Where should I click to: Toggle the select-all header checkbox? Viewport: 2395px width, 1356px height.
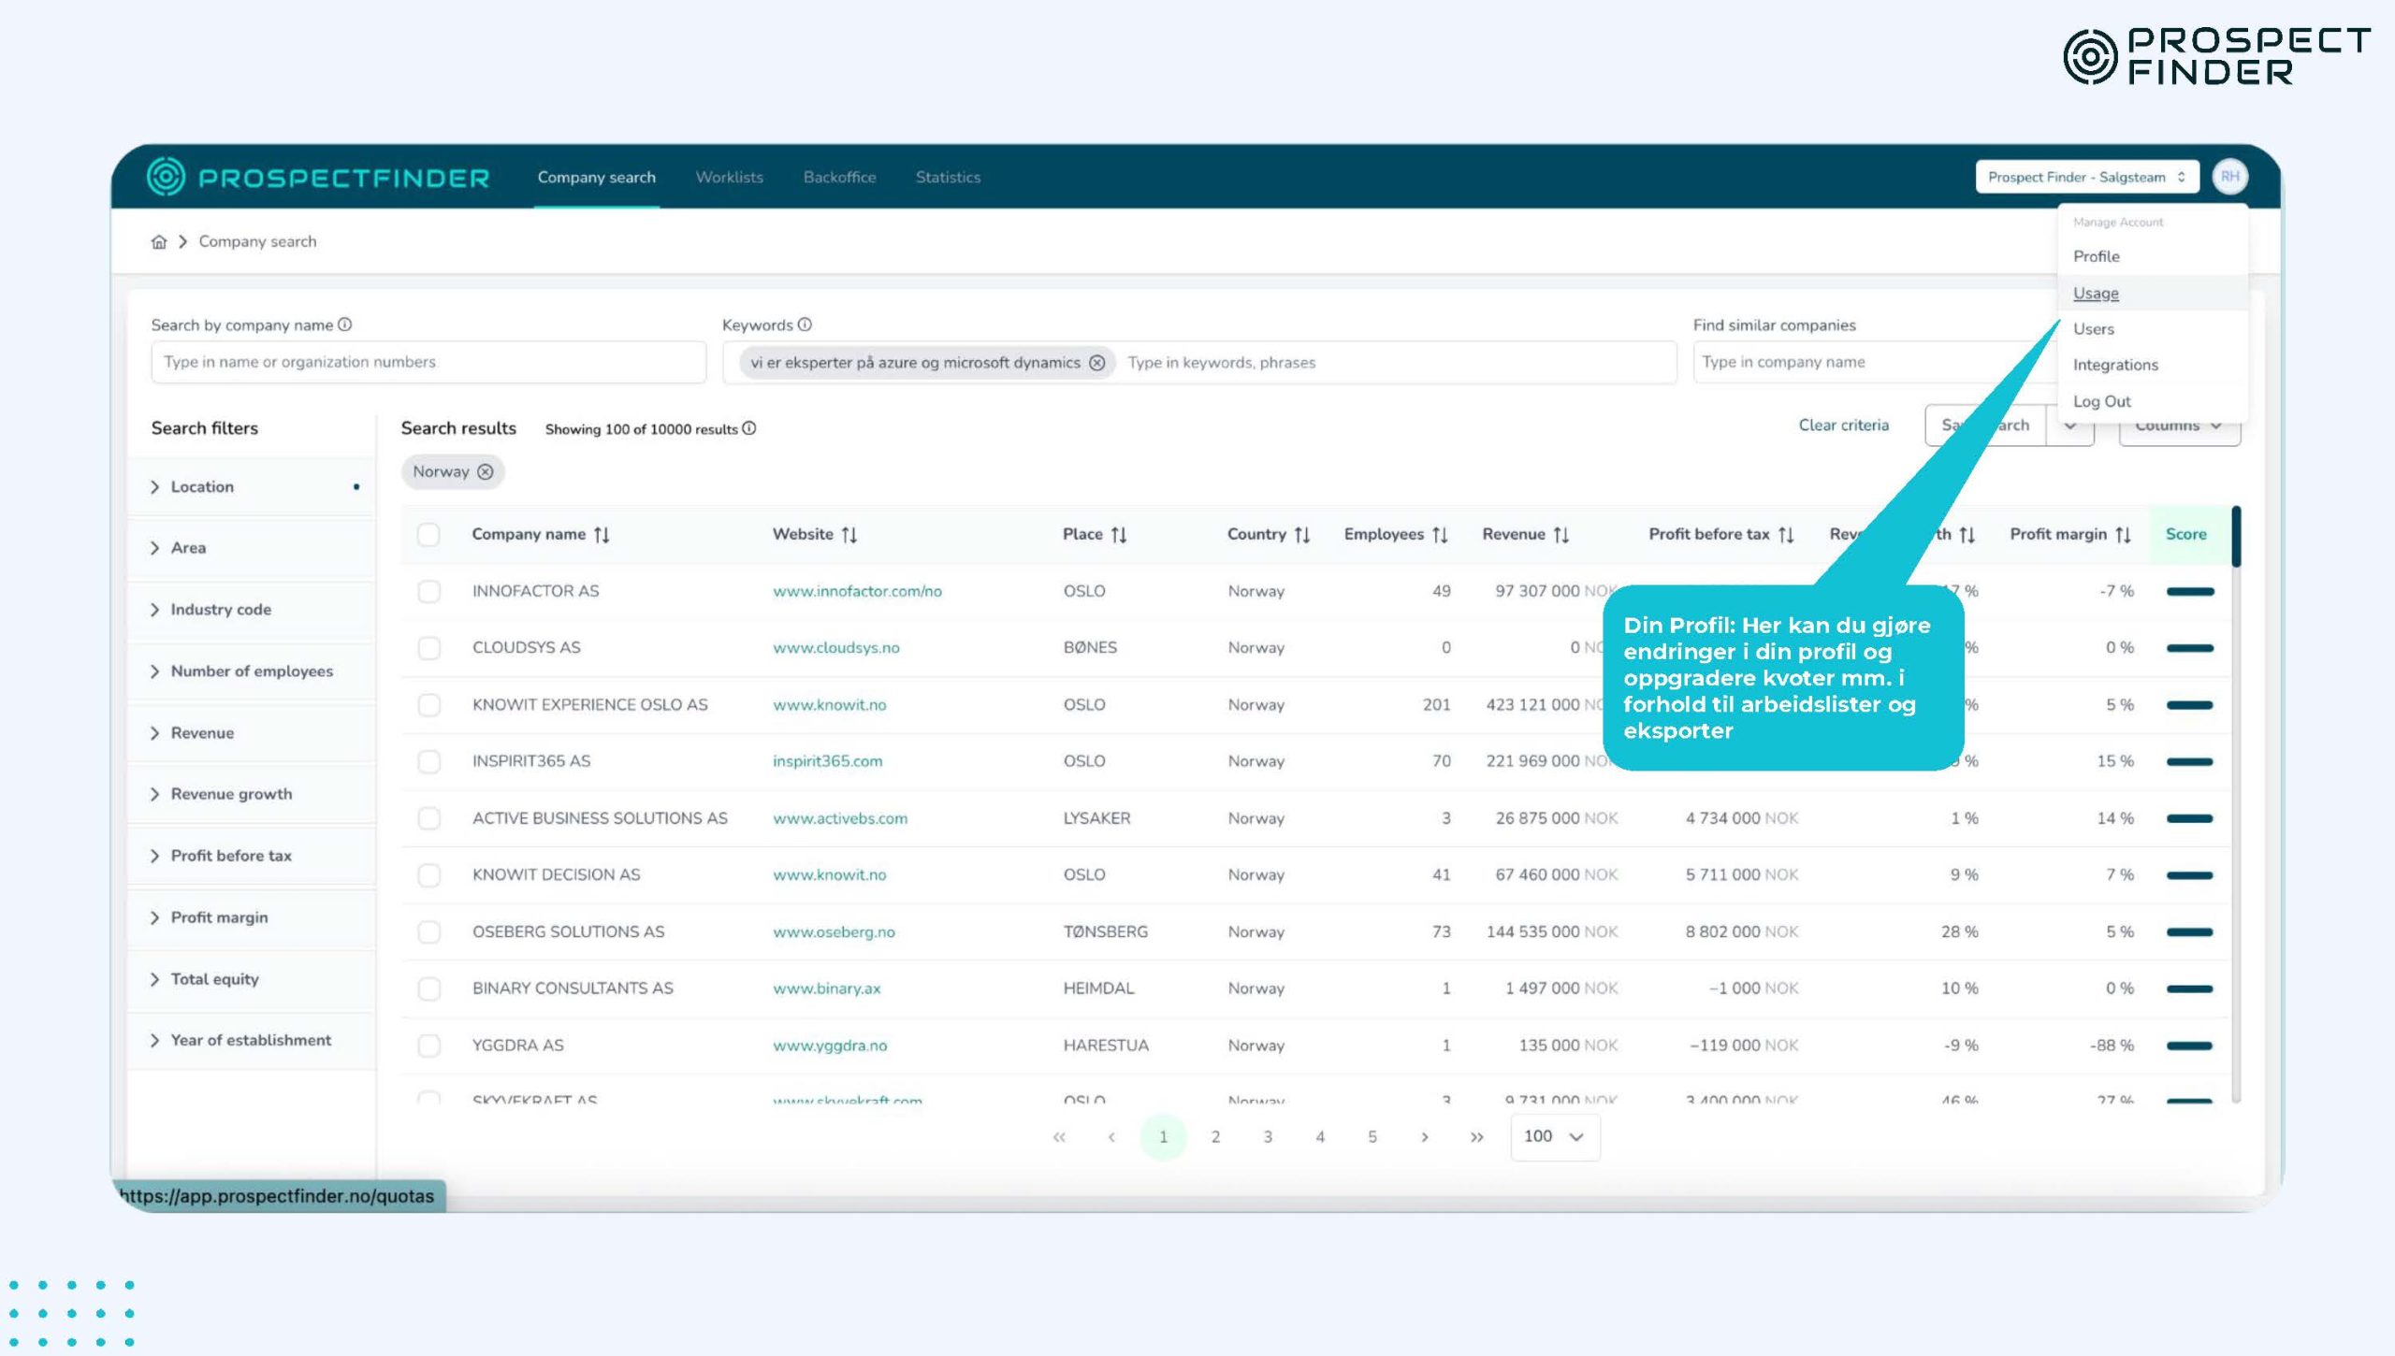[428, 534]
